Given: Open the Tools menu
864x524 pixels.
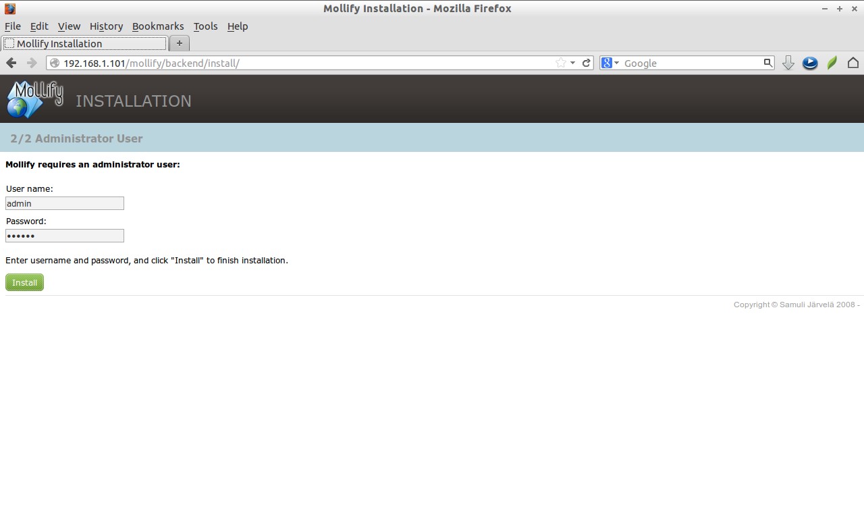Looking at the screenshot, I should pos(205,26).
